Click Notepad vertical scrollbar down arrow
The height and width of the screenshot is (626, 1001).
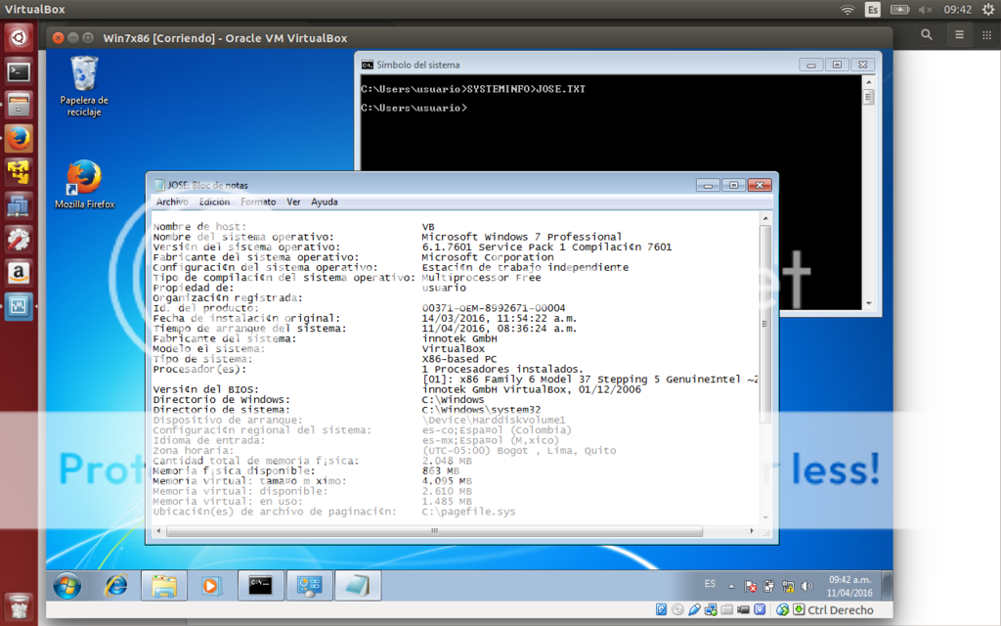click(765, 518)
